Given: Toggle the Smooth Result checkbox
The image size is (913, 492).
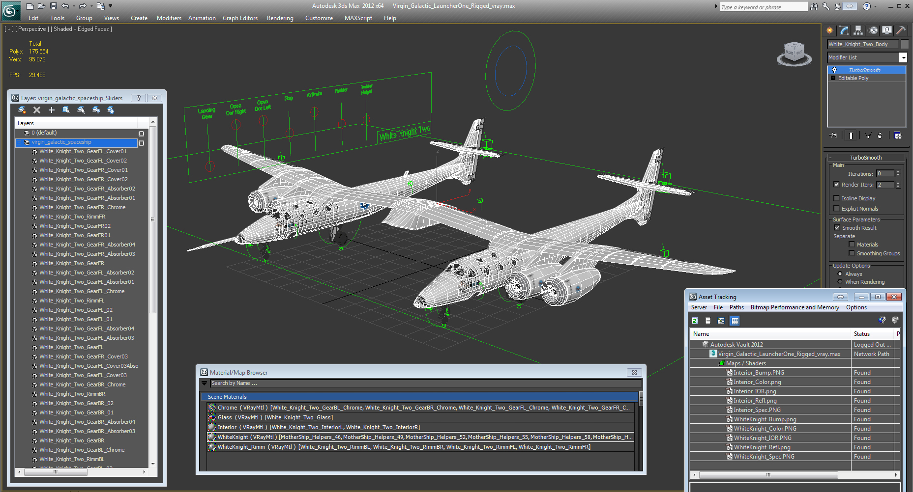Looking at the screenshot, I should point(837,228).
